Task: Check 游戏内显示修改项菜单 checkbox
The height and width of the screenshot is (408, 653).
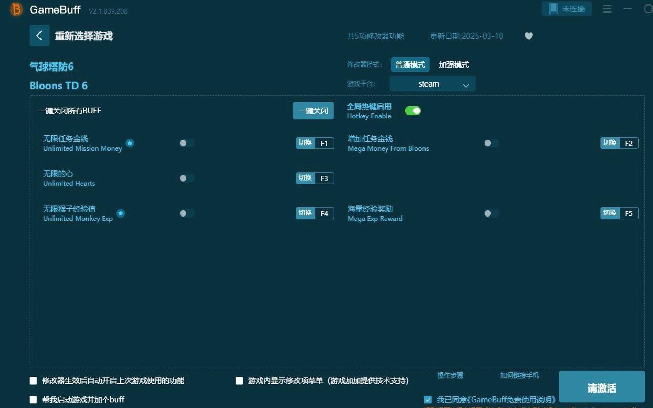Action: (x=239, y=380)
